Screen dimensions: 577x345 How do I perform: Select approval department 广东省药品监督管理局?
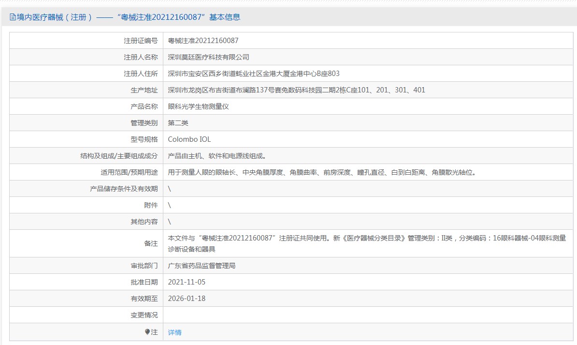point(202,266)
